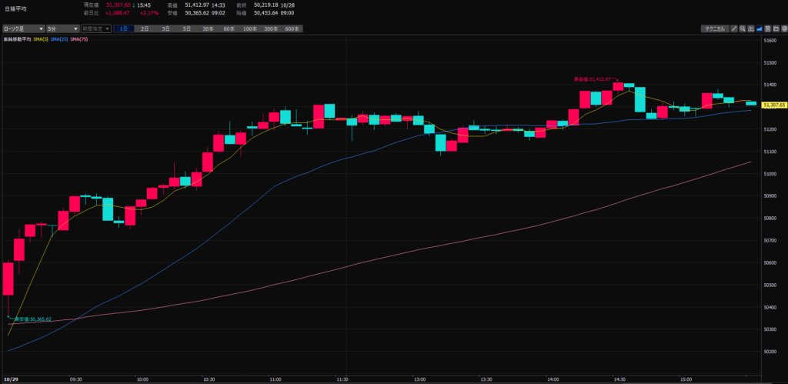The width and height of the screenshot is (788, 384).
Task: Switch display range to 5日
Action: pos(186,28)
